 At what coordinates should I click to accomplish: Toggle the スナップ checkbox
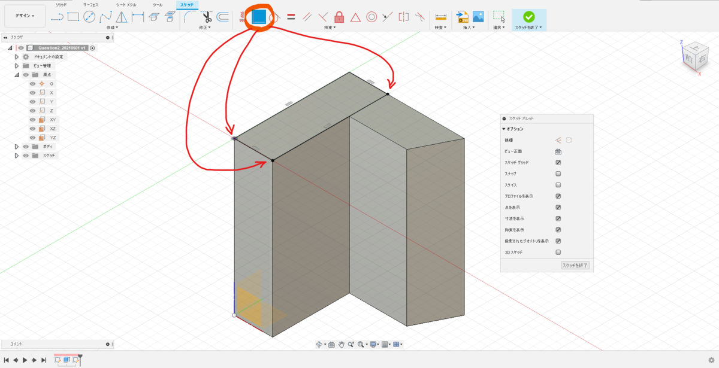click(558, 174)
